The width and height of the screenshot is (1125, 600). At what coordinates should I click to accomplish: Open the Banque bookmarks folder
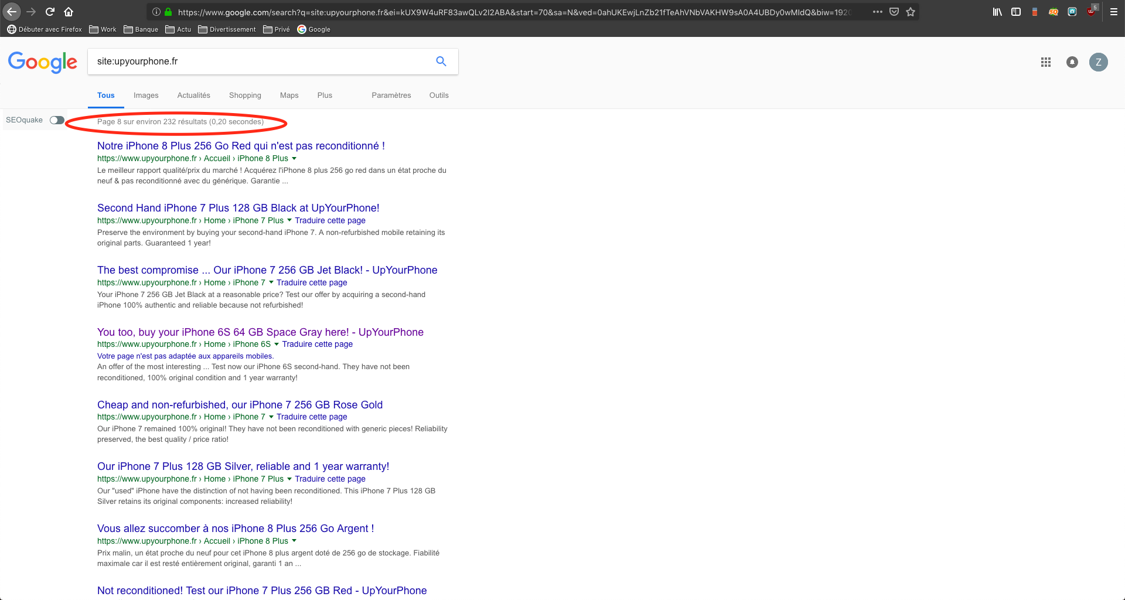tap(141, 29)
